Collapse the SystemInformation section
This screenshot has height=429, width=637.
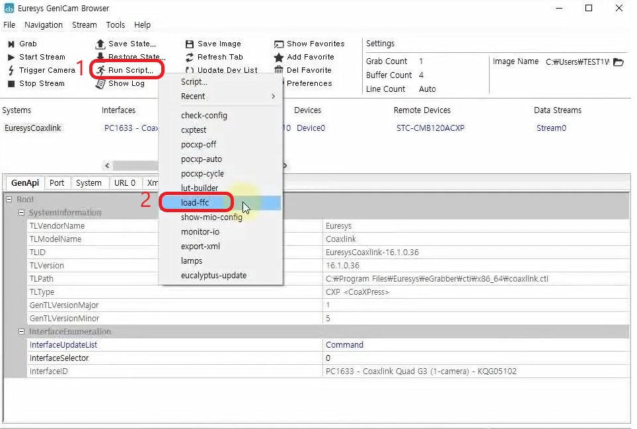click(x=22, y=213)
